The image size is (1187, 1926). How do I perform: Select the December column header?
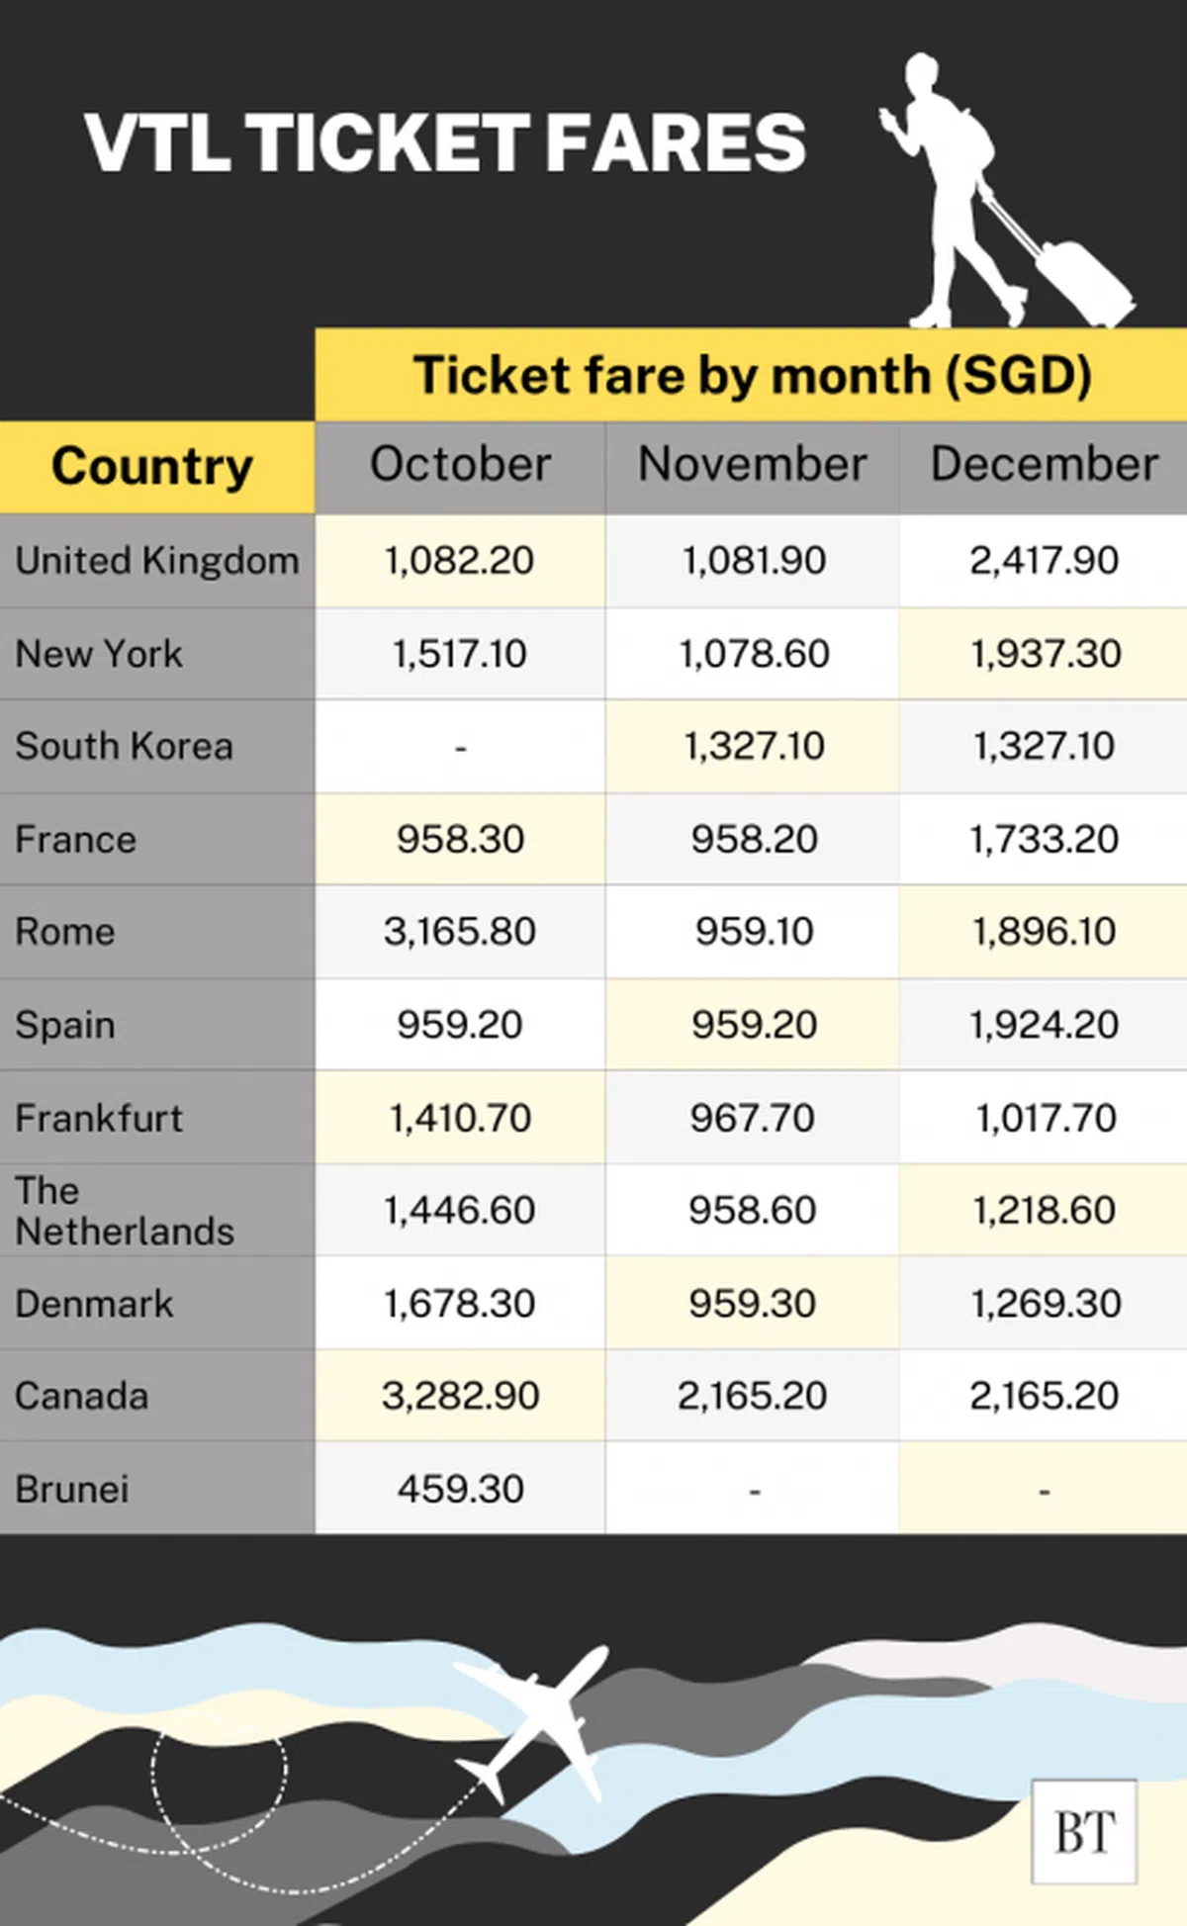1044,465
